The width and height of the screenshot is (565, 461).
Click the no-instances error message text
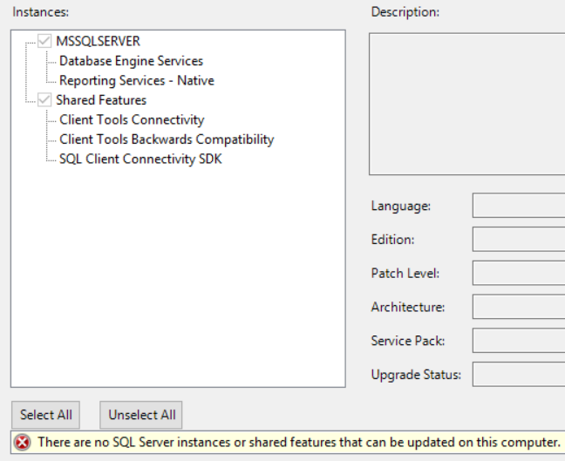[299, 443]
